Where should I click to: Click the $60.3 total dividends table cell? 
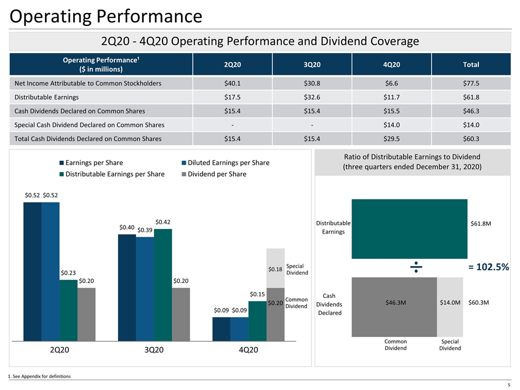point(471,139)
